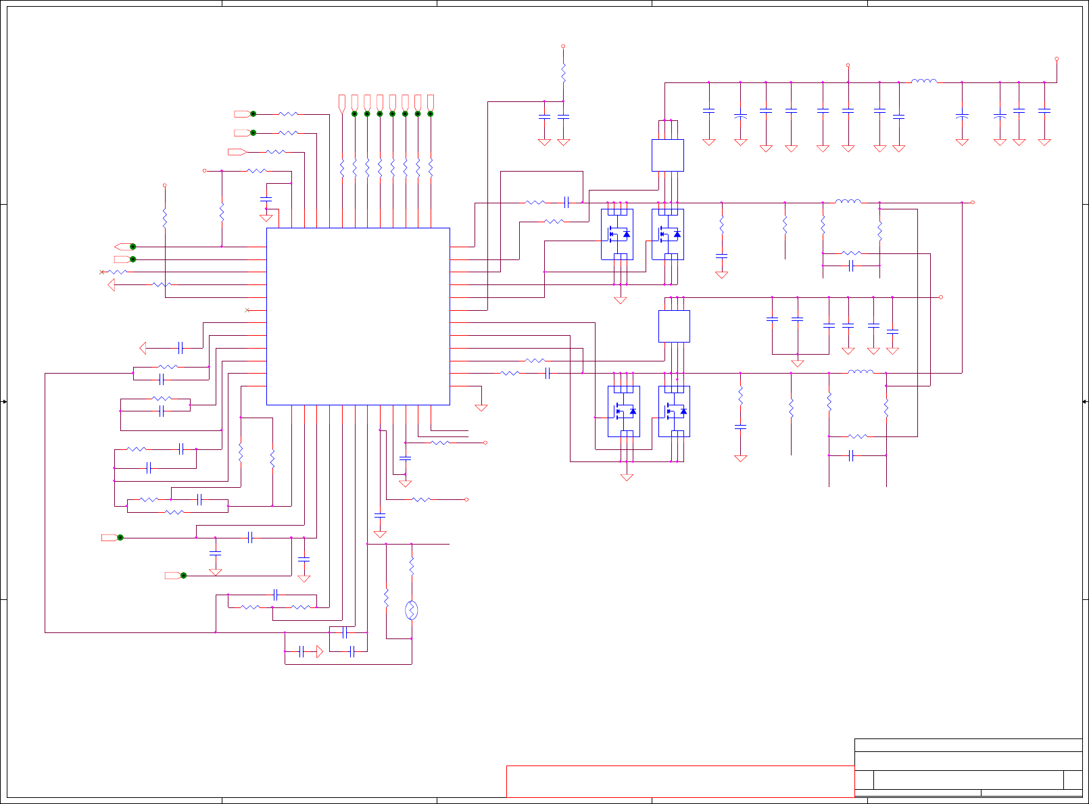Screen dimensions: 1089x804
Task: Click the oval thermistor symbol
Action: pyautogui.click(x=411, y=611)
